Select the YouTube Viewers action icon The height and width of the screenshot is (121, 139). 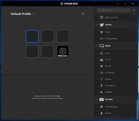pos(102,113)
